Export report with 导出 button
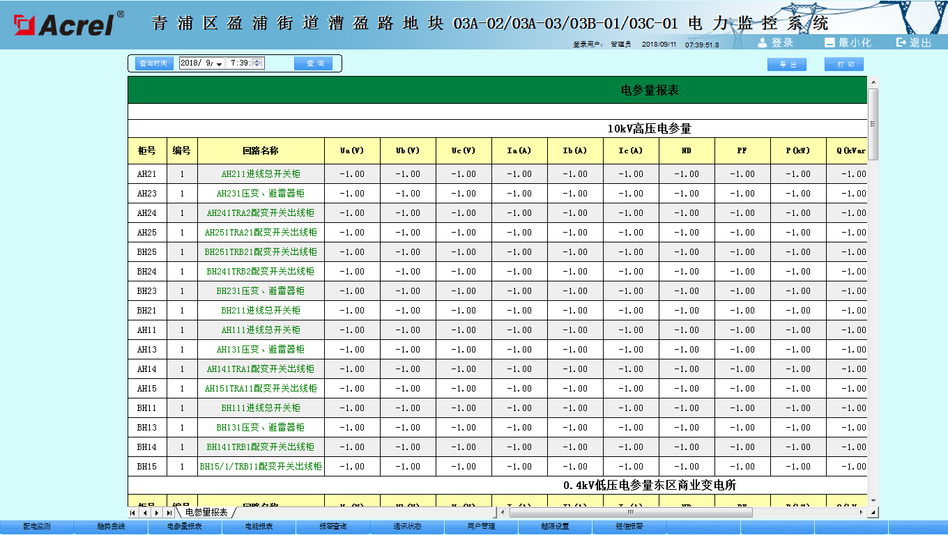 787,65
